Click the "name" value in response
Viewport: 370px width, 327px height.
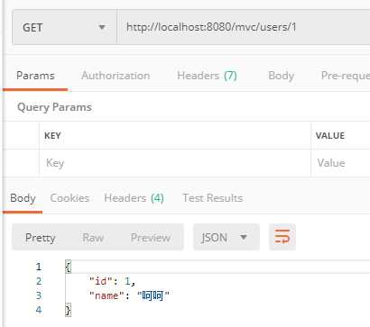coord(153,295)
